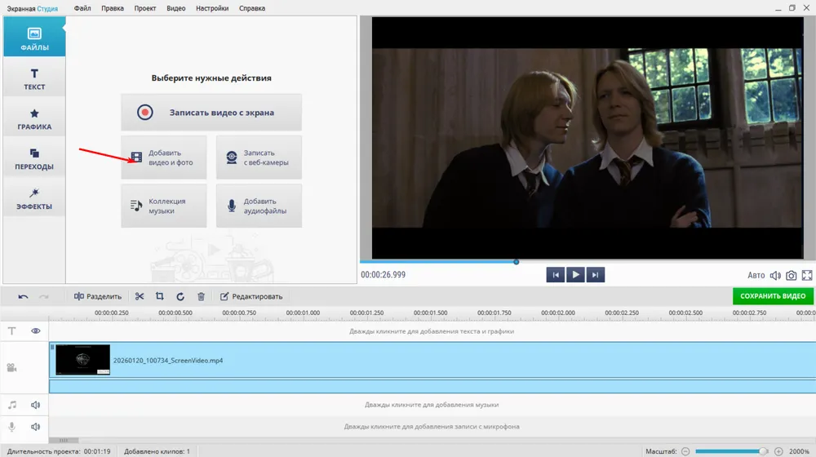Click the text and graphics track area
The height and width of the screenshot is (457, 816).
tap(432, 331)
